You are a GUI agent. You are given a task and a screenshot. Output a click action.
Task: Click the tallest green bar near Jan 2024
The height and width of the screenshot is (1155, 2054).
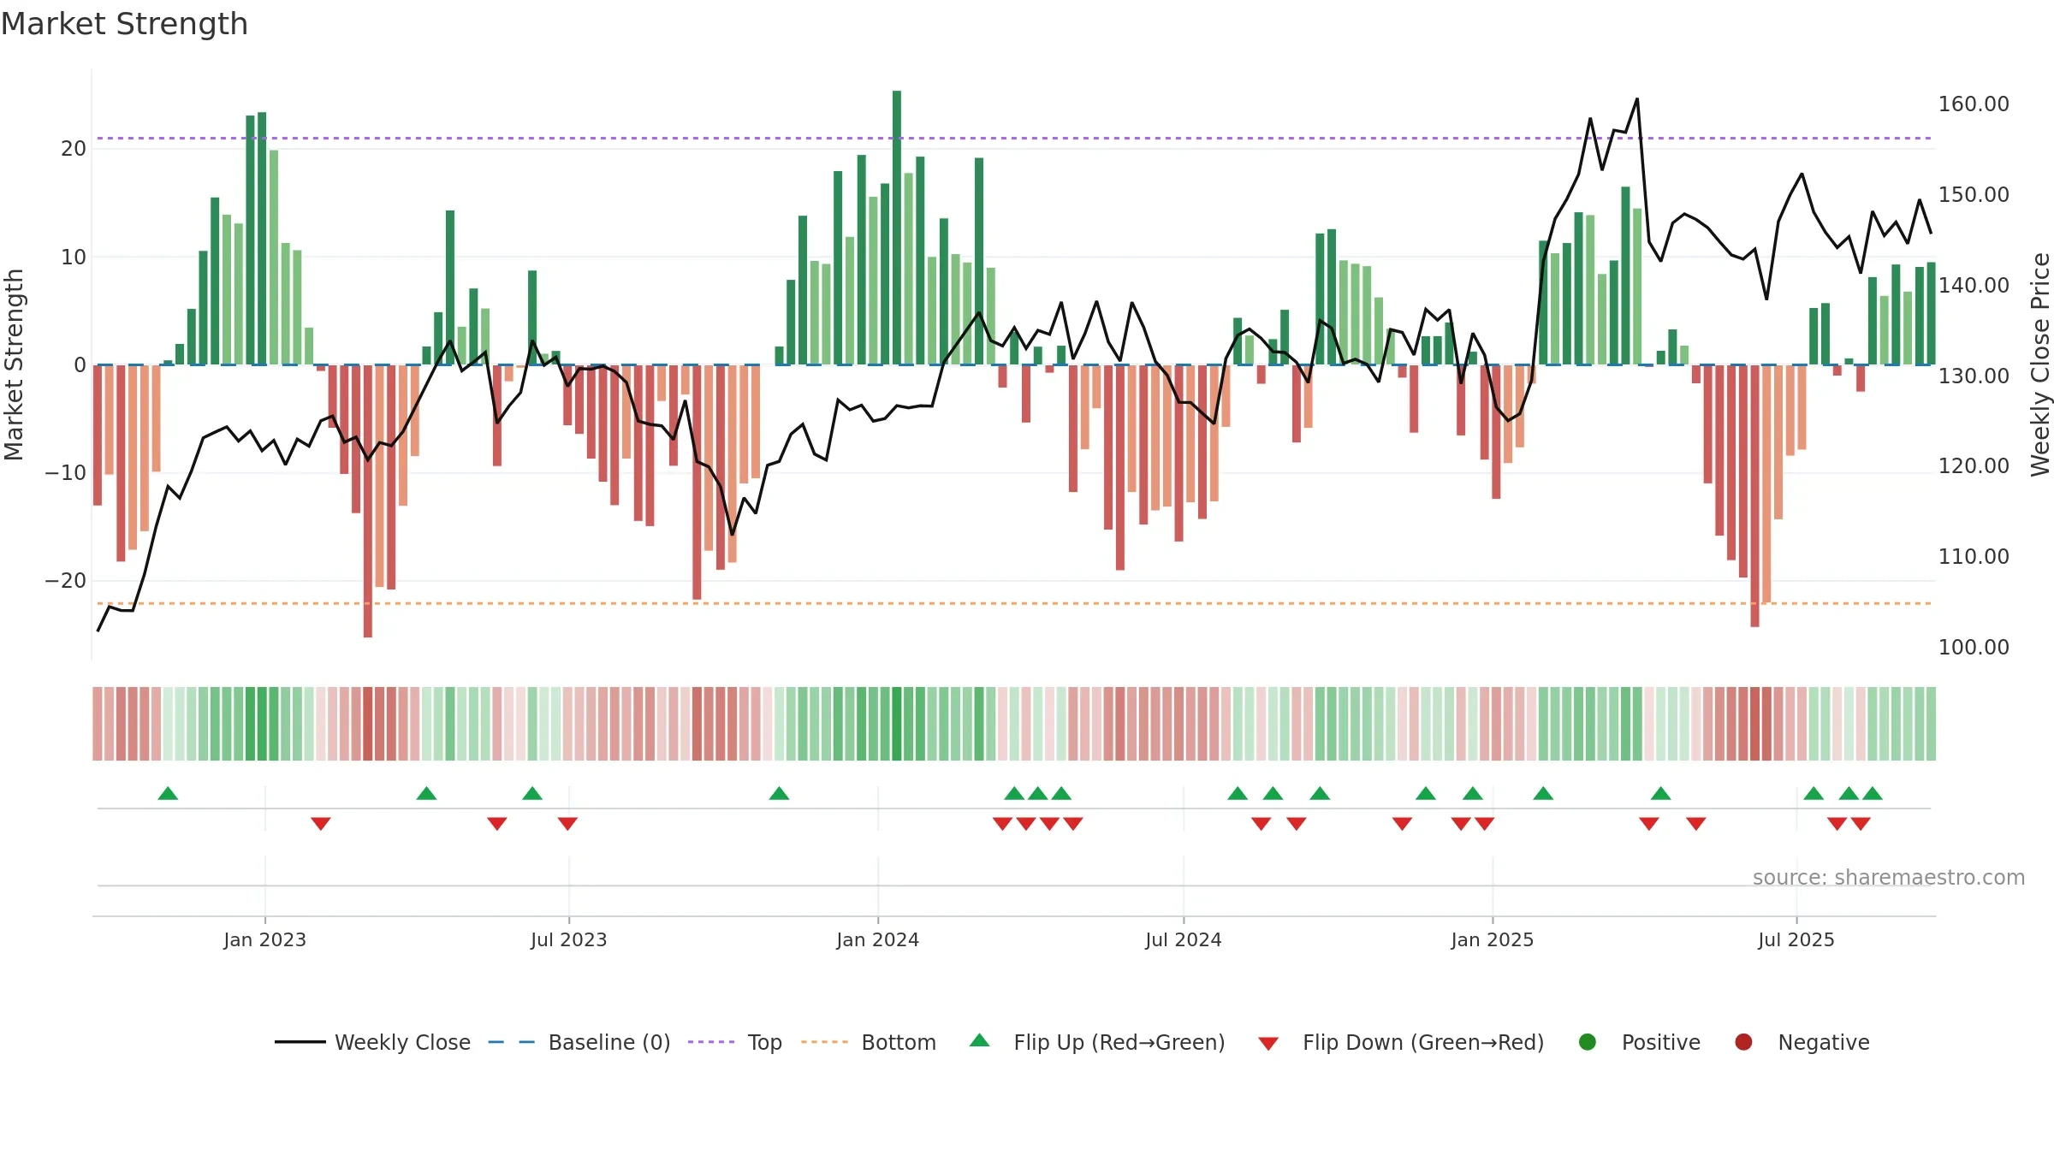coord(897,228)
